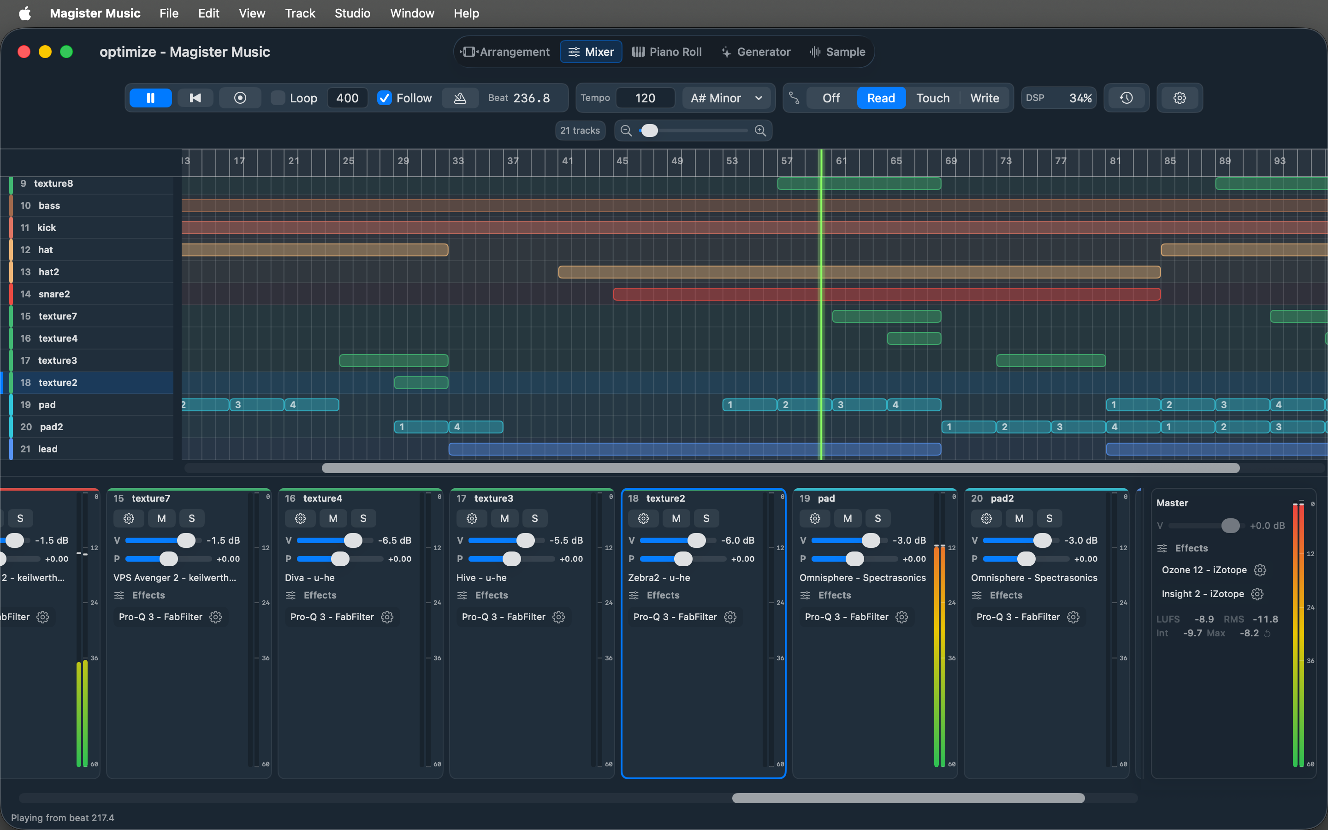Mute the pad2 channel
The height and width of the screenshot is (830, 1328).
(x=1019, y=518)
